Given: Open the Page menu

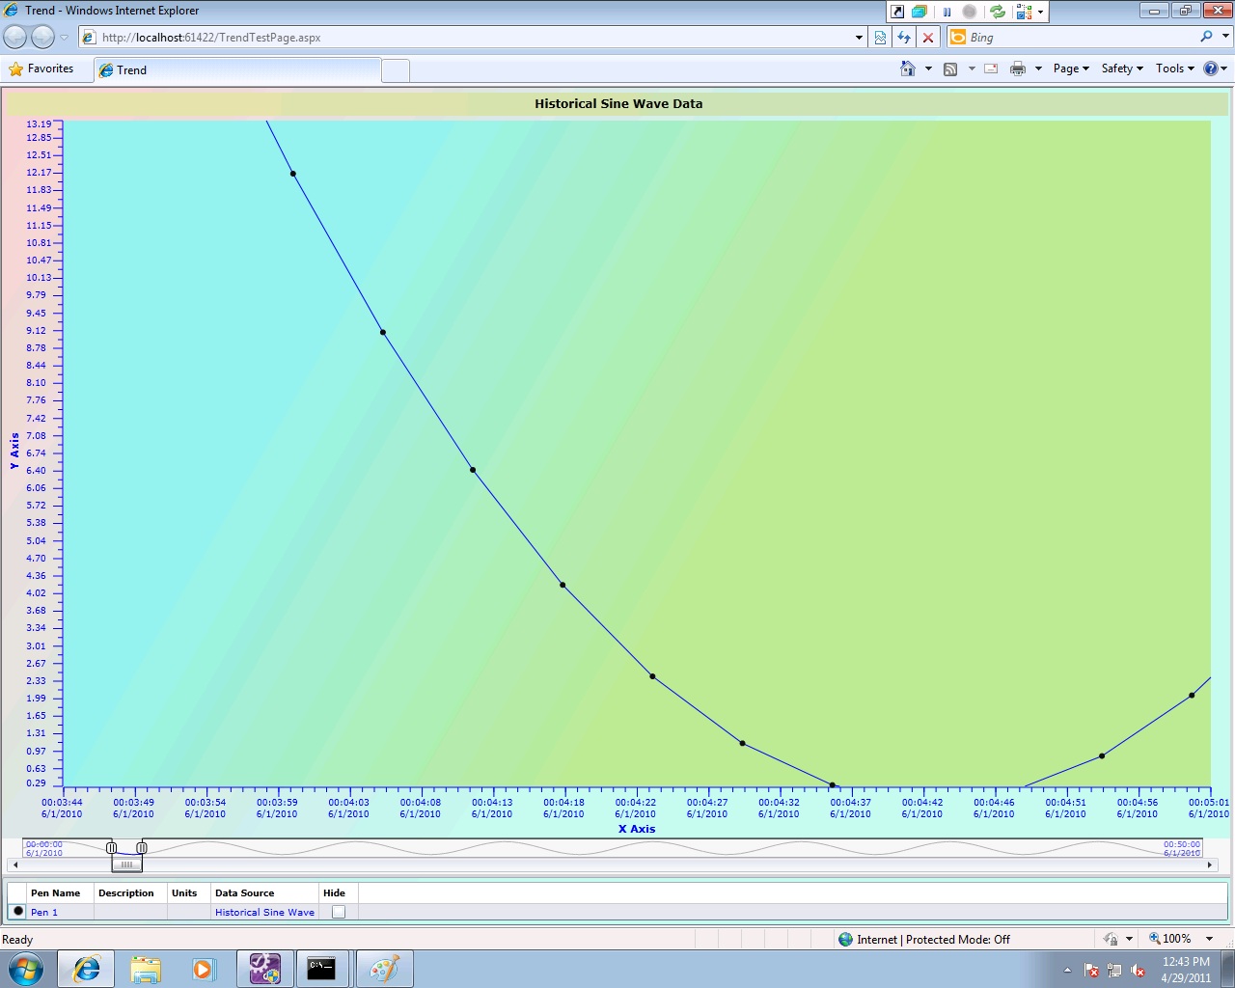Looking at the screenshot, I should pos(1070,69).
